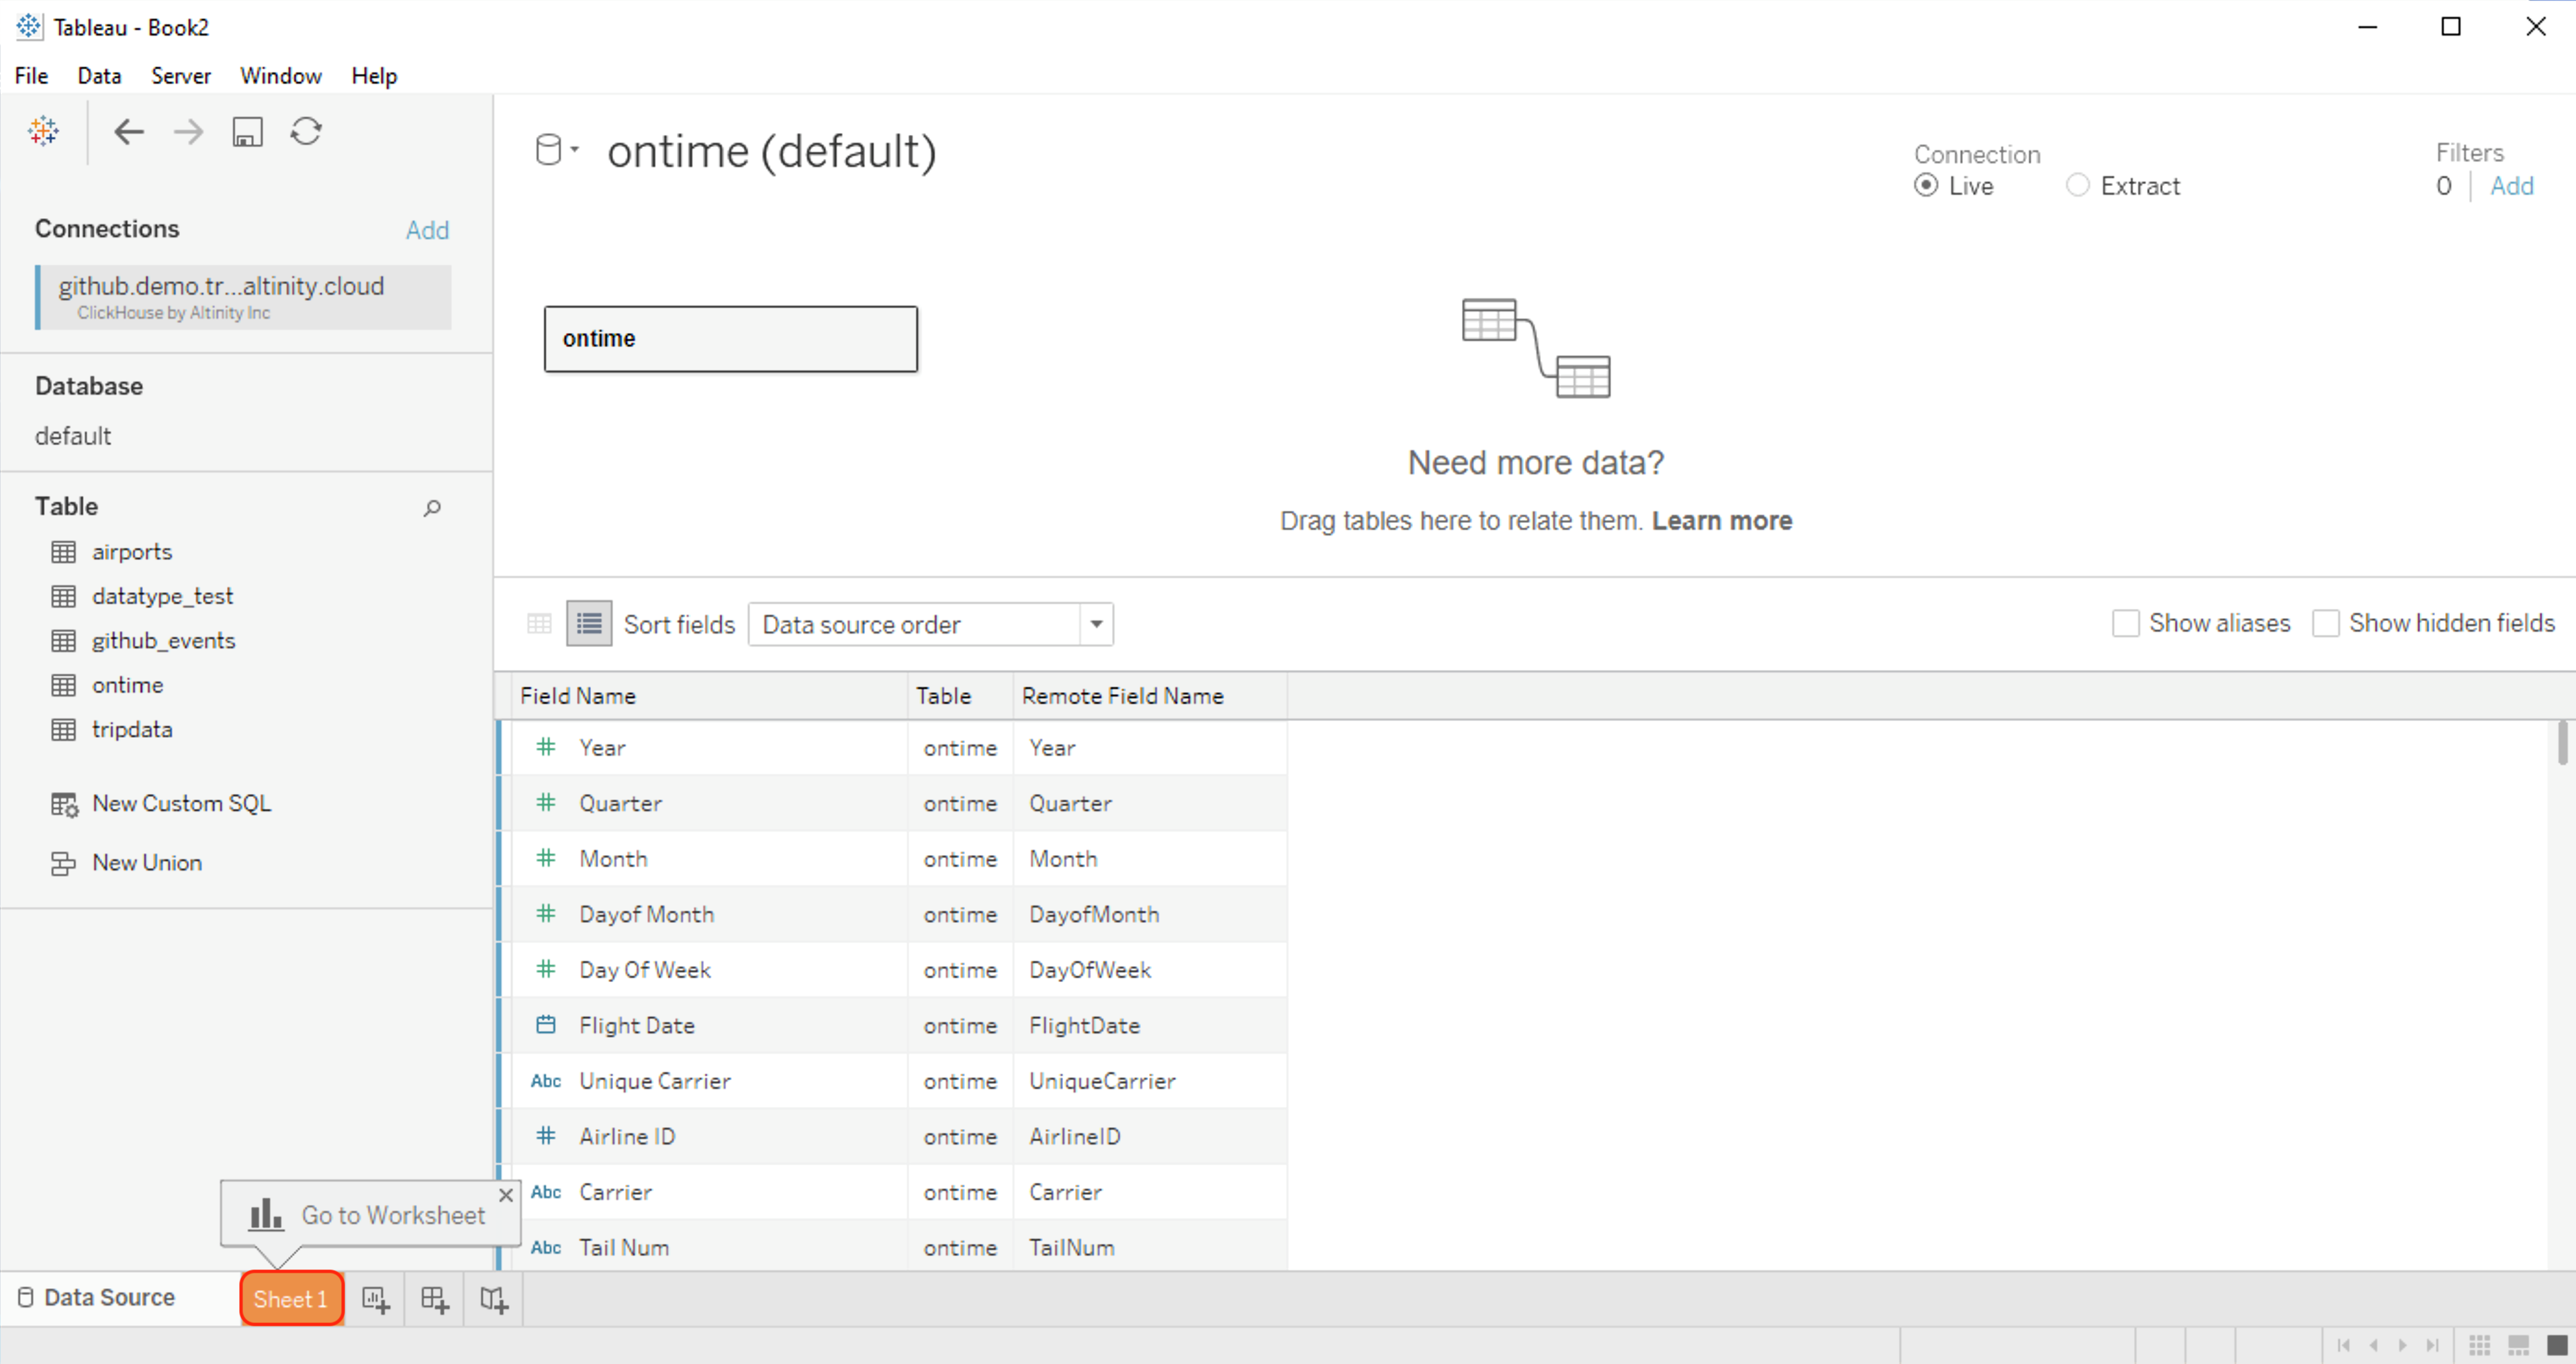Click the Connections Add link
The width and height of the screenshot is (2576, 1364).
427,230
